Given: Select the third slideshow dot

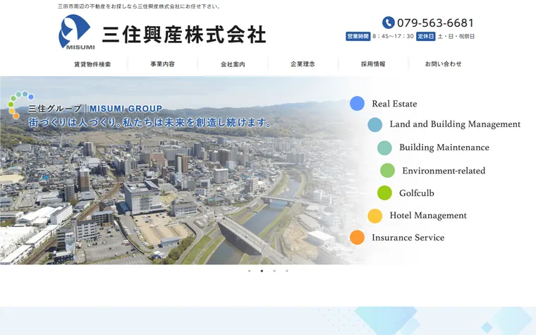Looking at the screenshot, I should (274, 271).
